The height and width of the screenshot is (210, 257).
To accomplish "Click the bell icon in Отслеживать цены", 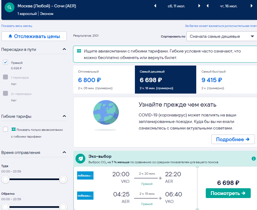I will pos(10,36).
